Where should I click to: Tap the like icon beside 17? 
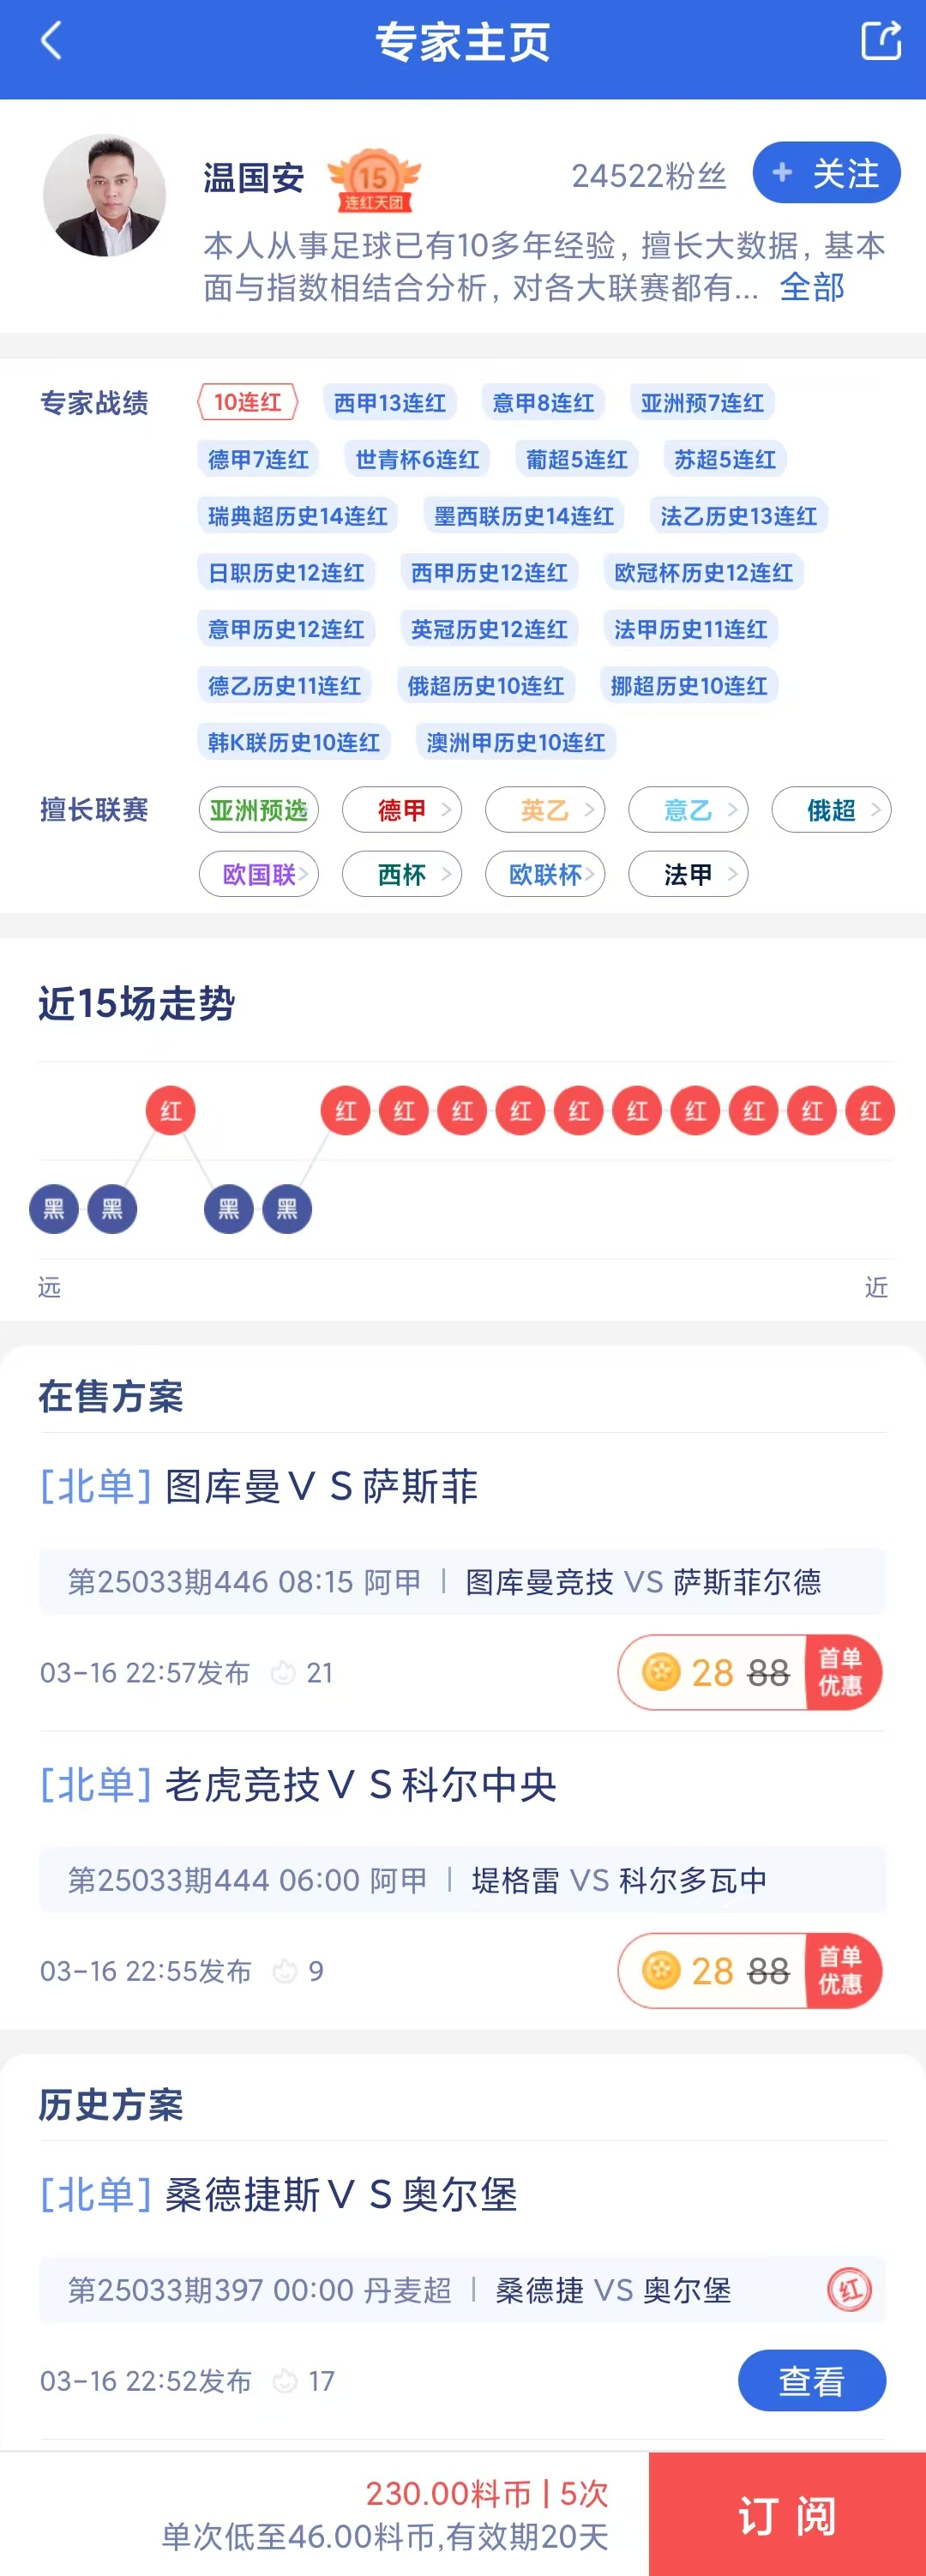285,2380
